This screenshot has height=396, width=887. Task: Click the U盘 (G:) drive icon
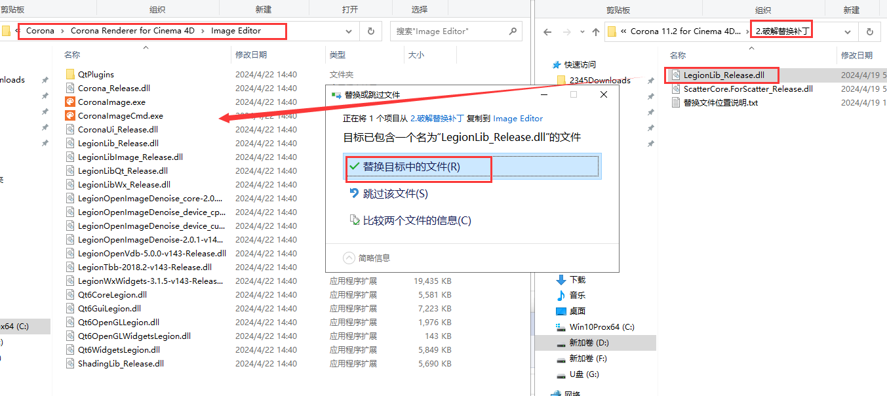(561, 374)
